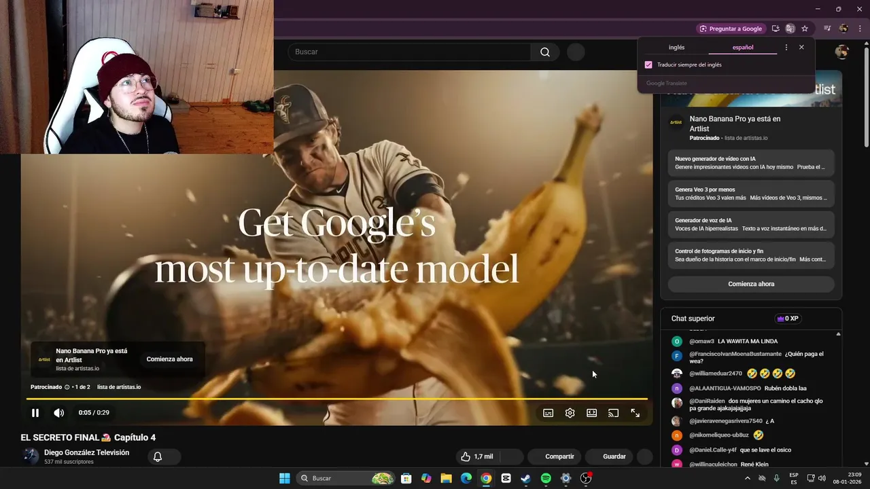870x489 pixels.
Task: Open Chrome media controls icon
Action: tap(827, 29)
